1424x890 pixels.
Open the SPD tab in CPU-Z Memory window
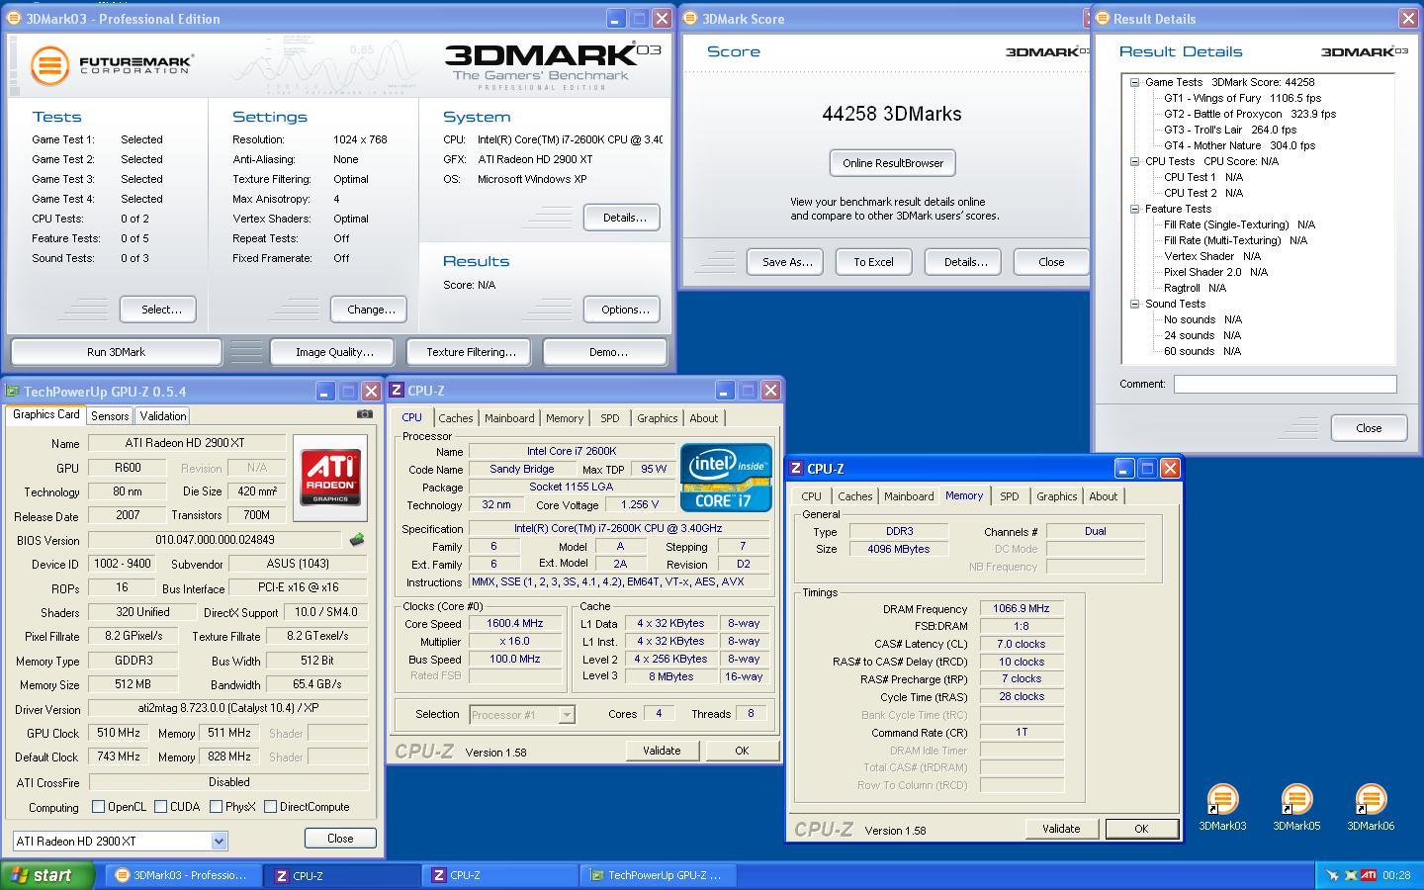coord(1009,496)
